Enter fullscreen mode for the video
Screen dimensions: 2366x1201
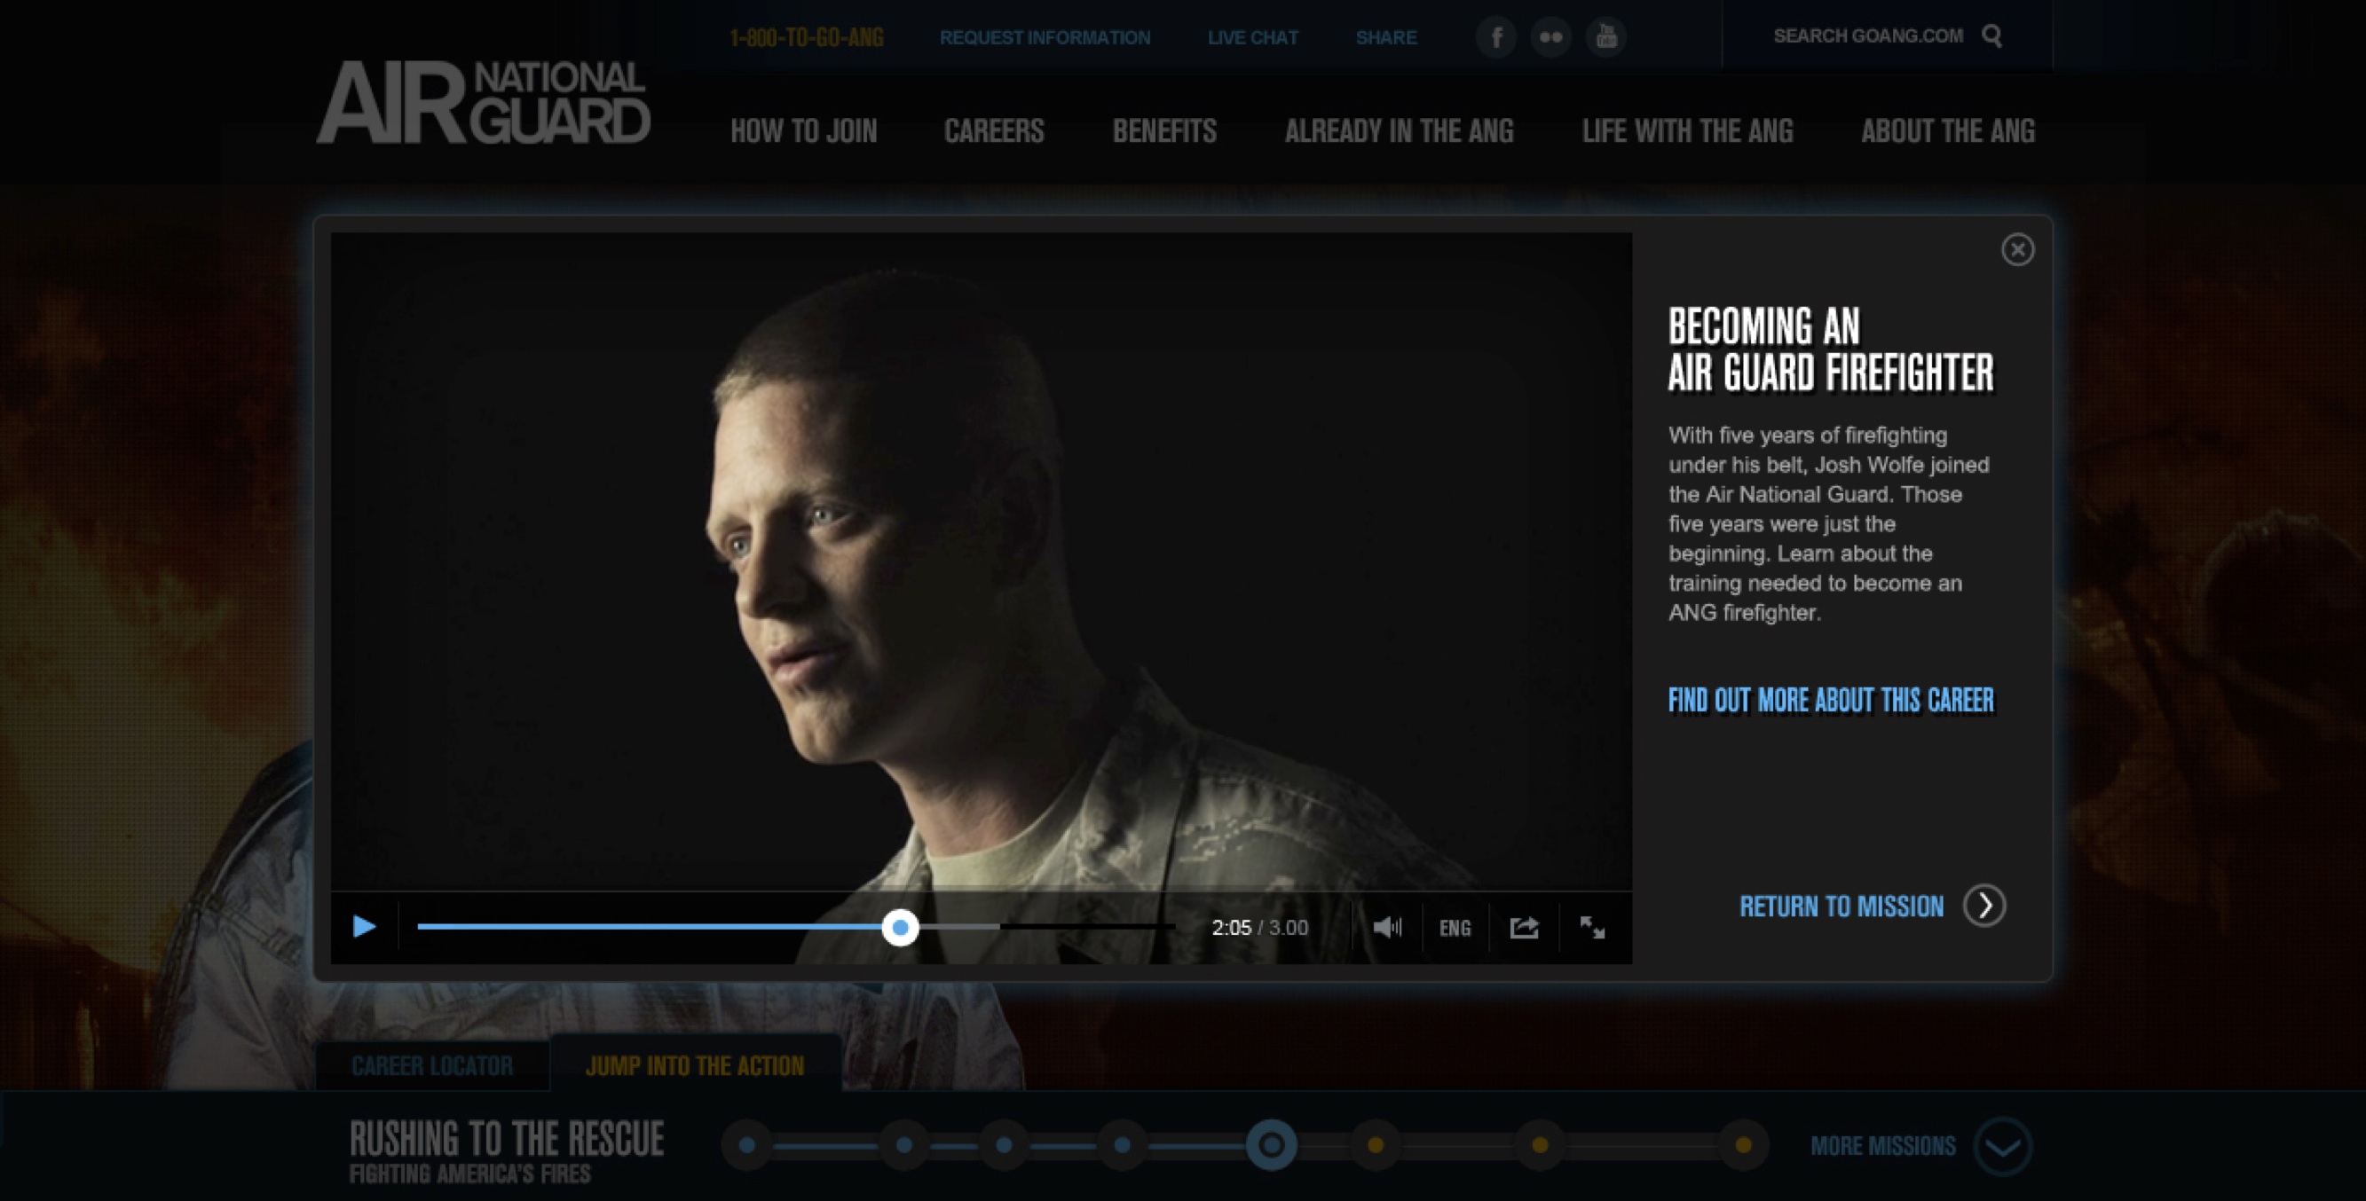[x=1592, y=928]
